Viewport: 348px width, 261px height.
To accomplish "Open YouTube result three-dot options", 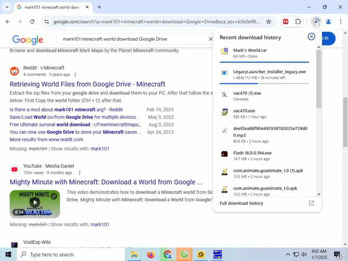I will (80, 173).
